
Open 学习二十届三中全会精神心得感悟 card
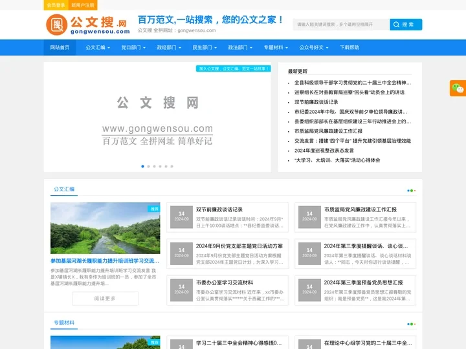tap(239, 343)
